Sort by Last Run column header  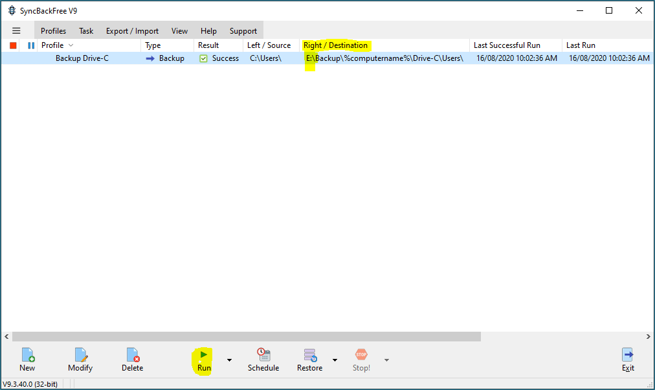click(x=608, y=45)
